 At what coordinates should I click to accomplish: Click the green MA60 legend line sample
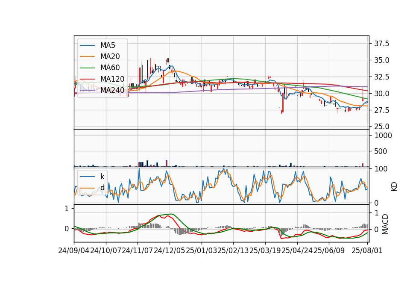point(87,68)
